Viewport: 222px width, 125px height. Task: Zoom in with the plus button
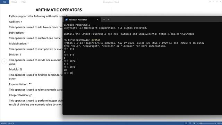click(215, 123)
